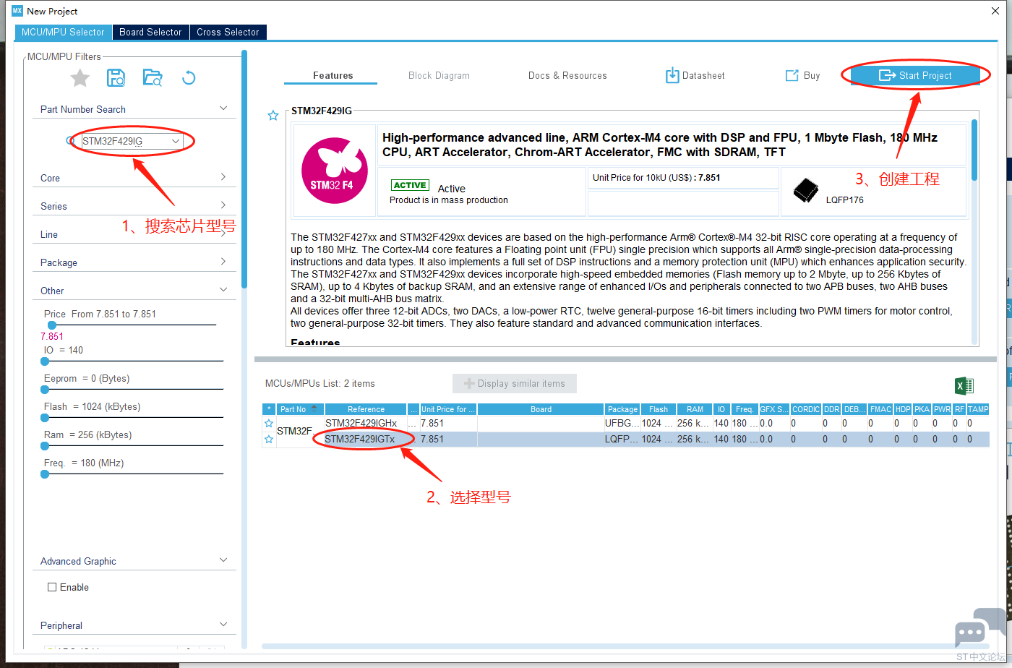
Task: Star the STM32F429IGTx row
Action: [269, 440]
